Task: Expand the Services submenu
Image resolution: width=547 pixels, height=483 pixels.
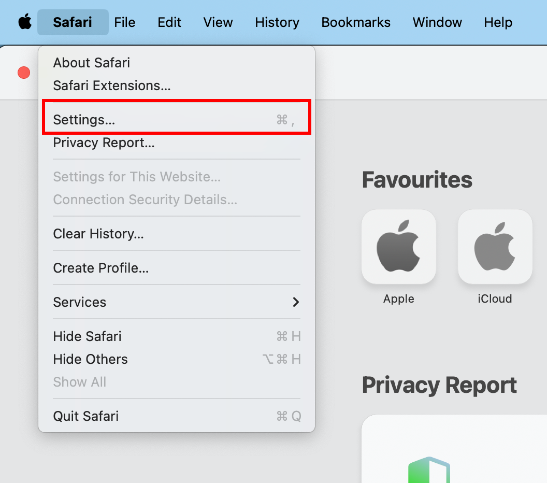Action: tap(79, 302)
